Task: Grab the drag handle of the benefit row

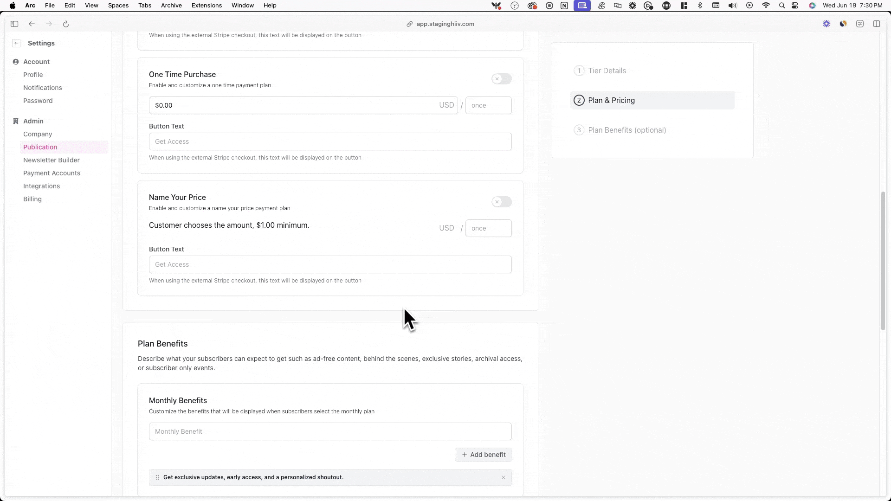Action: pos(157,477)
